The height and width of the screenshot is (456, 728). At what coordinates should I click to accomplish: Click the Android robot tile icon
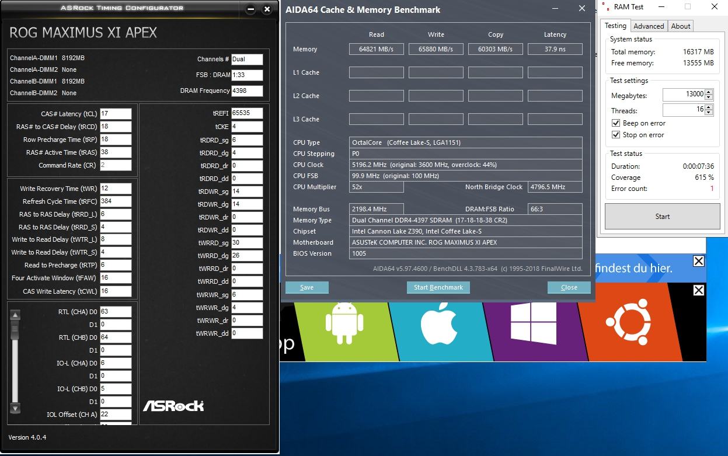tap(344, 323)
